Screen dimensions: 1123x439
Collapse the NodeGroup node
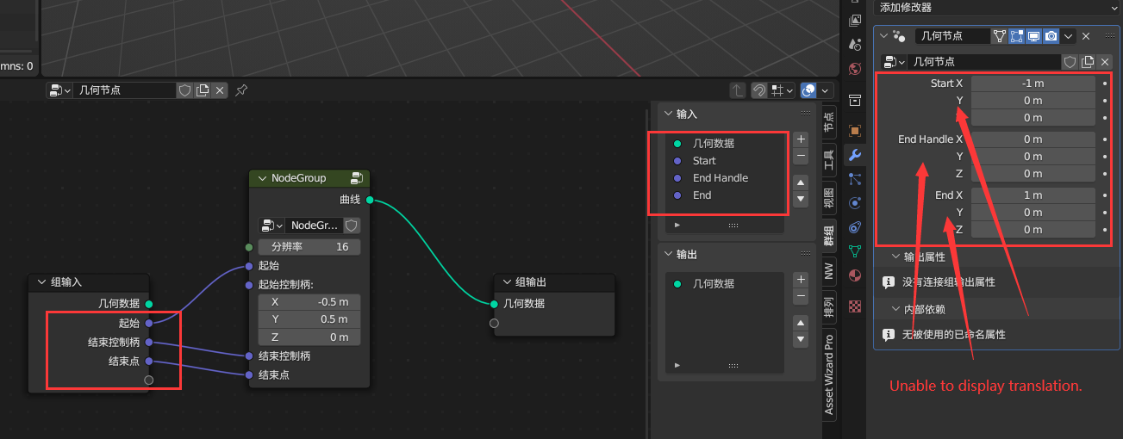(263, 178)
